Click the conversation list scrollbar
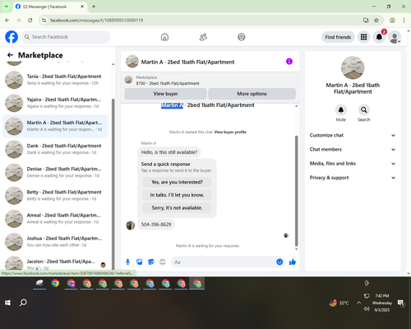Image resolution: width=411 pixels, height=329 pixels. [113, 183]
